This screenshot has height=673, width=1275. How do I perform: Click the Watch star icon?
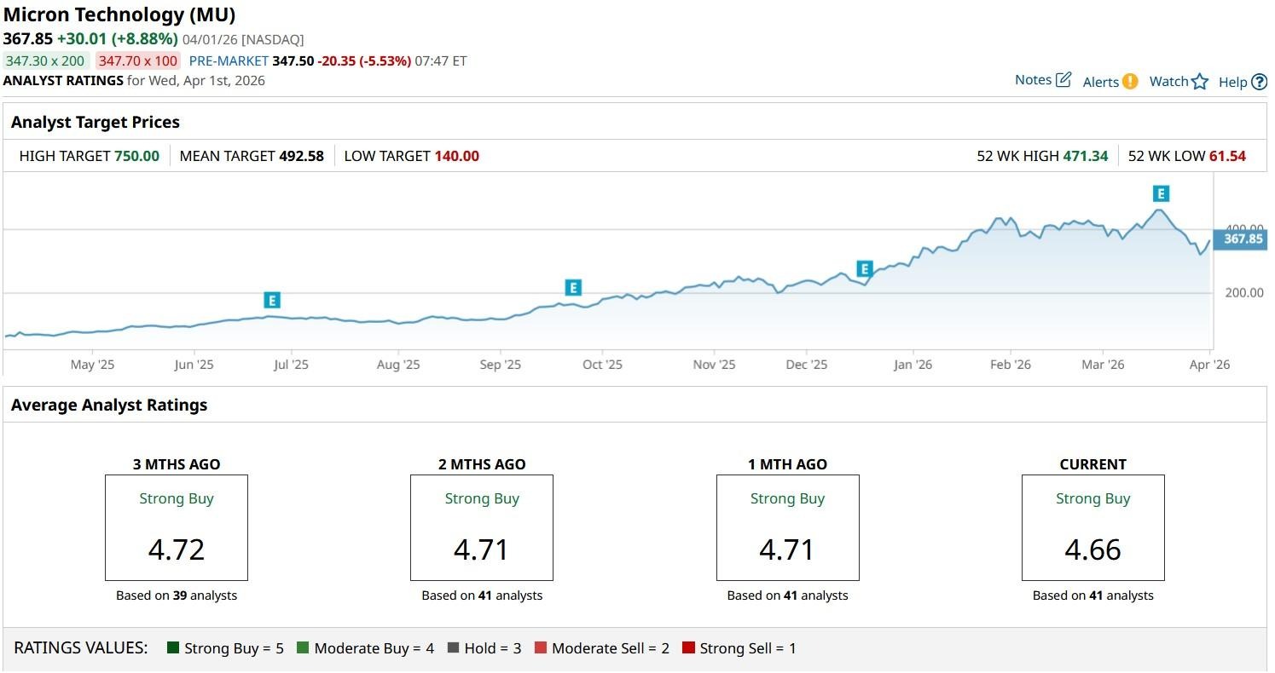(x=1200, y=82)
